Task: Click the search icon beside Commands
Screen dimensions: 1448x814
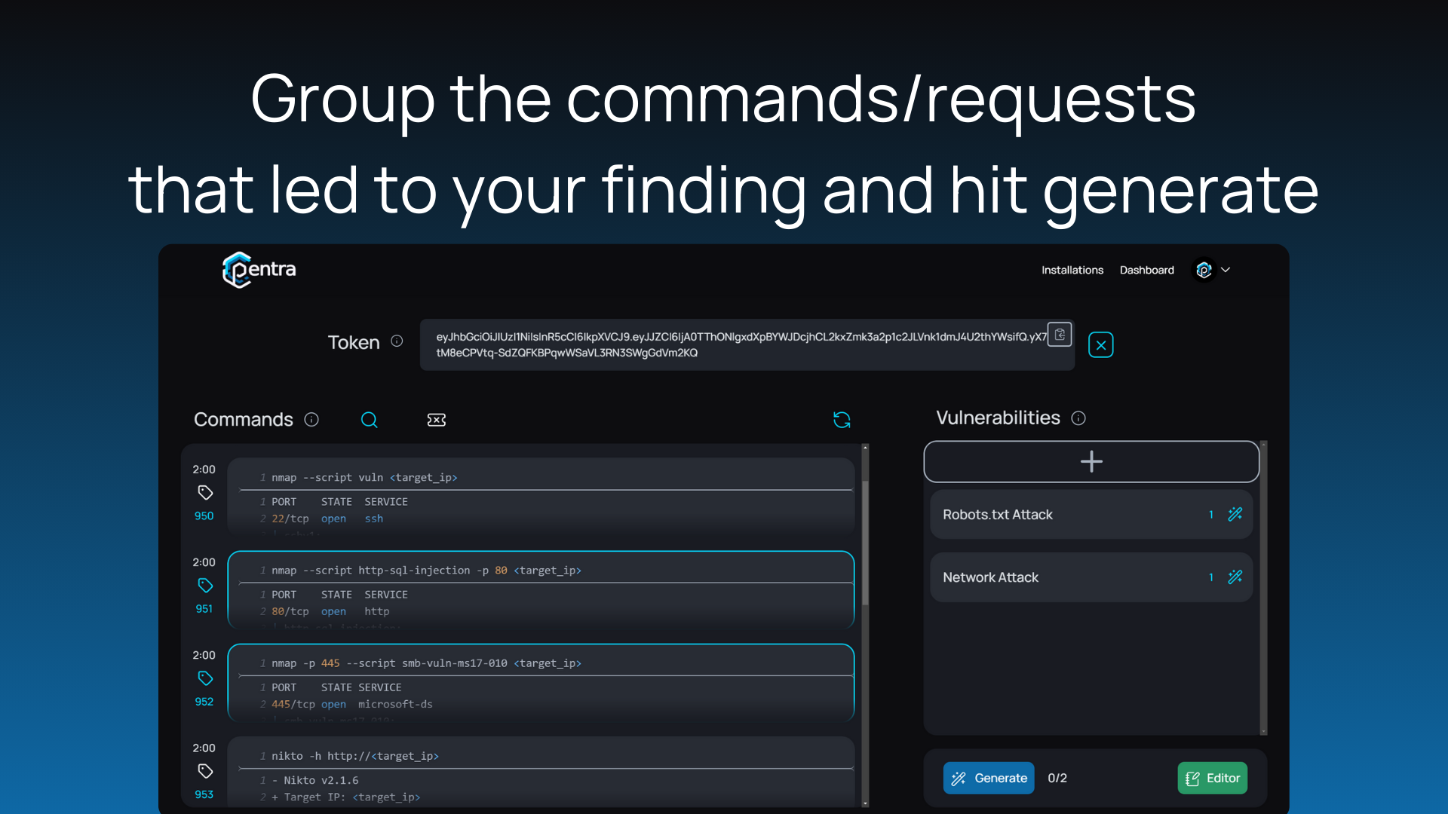Action: click(369, 420)
